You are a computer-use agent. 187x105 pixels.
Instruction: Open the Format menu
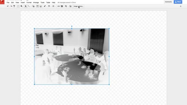(29, 3)
